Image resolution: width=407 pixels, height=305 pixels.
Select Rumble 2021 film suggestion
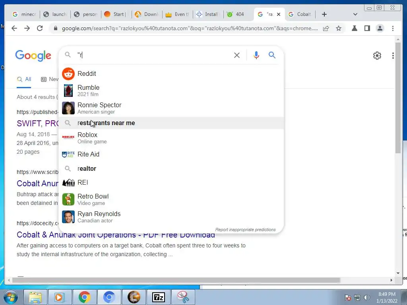coord(171,91)
